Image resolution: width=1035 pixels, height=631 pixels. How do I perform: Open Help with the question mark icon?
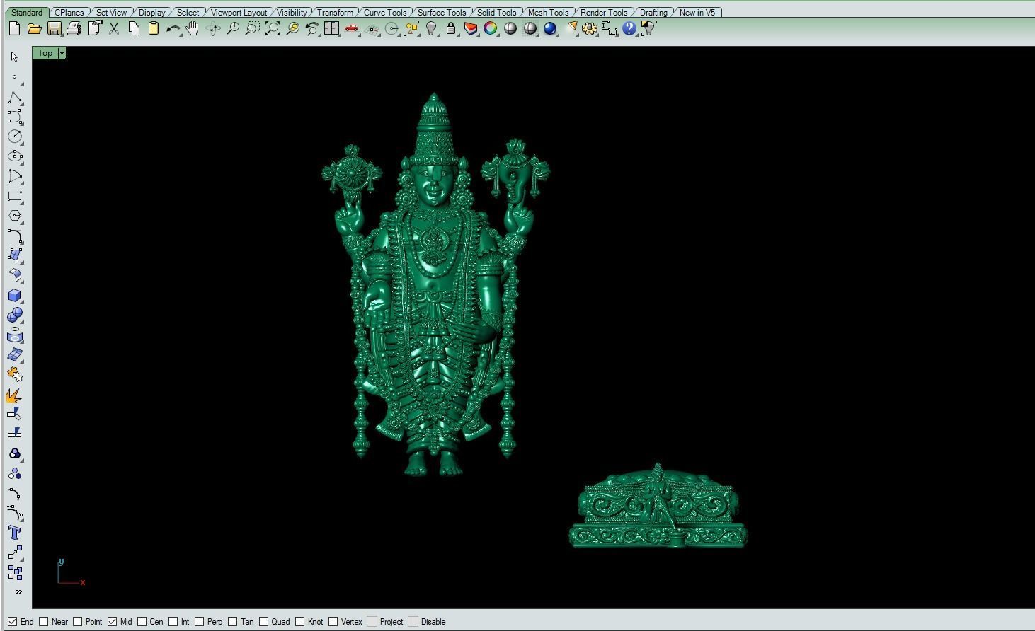[629, 29]
